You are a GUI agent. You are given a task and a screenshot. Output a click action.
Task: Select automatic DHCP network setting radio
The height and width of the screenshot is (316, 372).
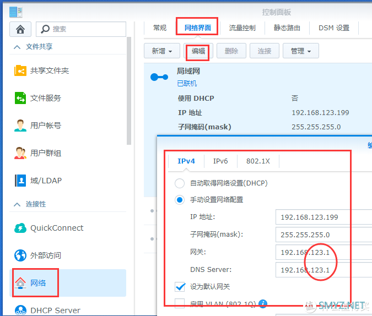(x=180, y=183)
